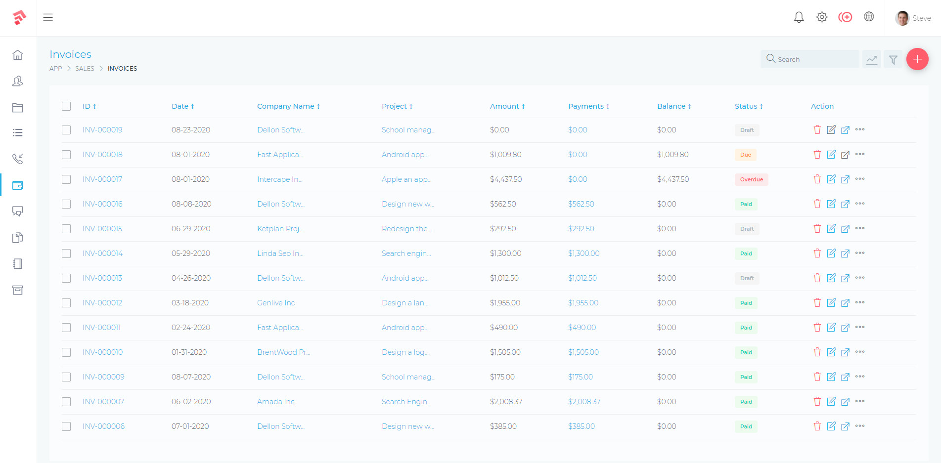Delete invoice INV-000019 with trash icon

pos(817,129)
